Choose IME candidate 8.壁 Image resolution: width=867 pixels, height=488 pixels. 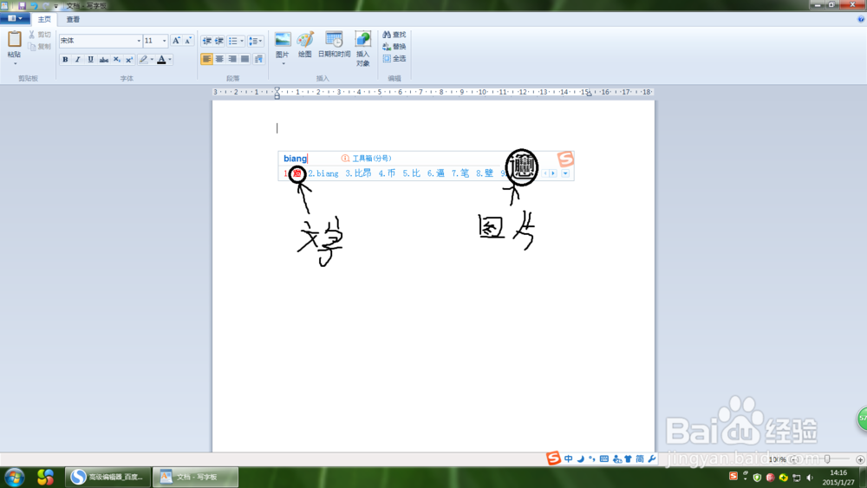coord(485,173)
